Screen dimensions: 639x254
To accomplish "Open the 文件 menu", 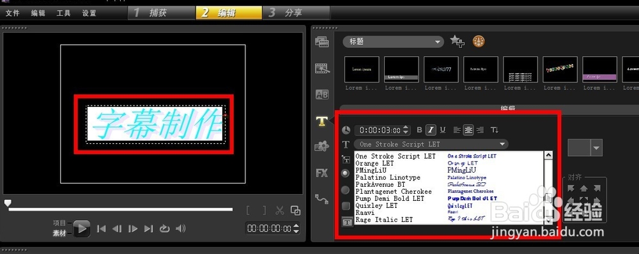I will point(13,13).
